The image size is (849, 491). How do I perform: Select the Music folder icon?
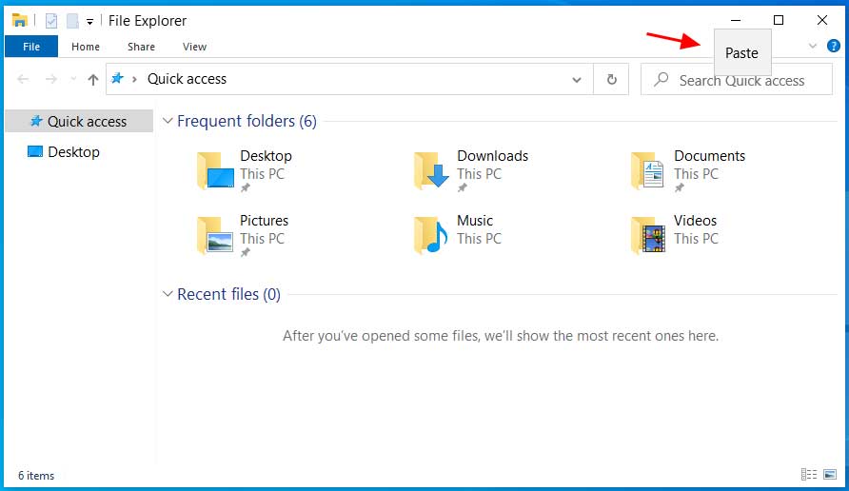point(431,235)
